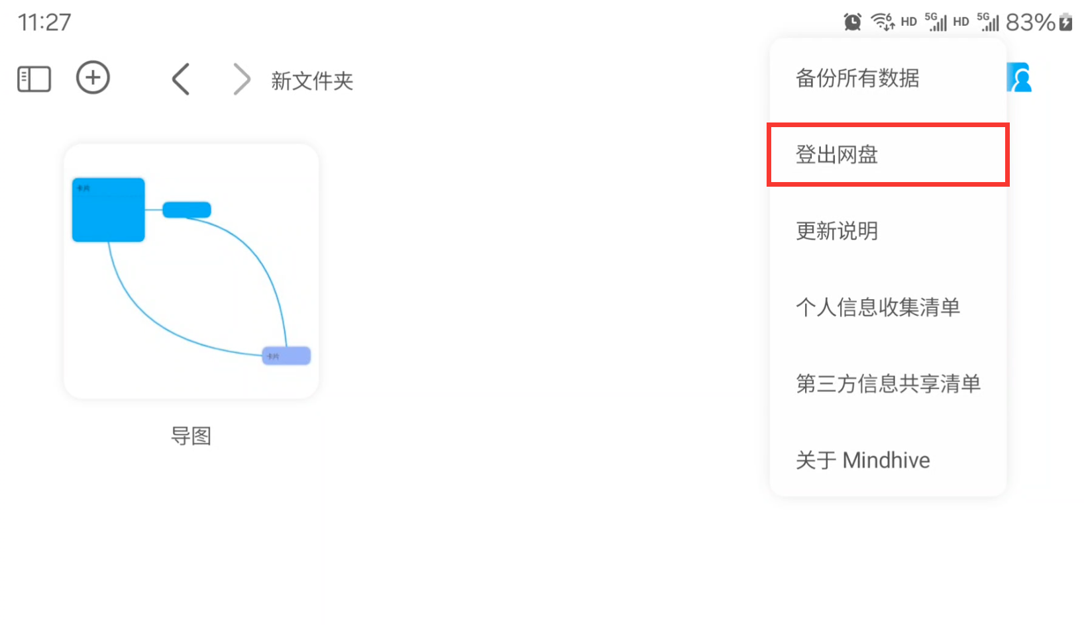Tap the battery indicator icon
The width and height of the screenshot is (1084, 625).
point(1065,22)
